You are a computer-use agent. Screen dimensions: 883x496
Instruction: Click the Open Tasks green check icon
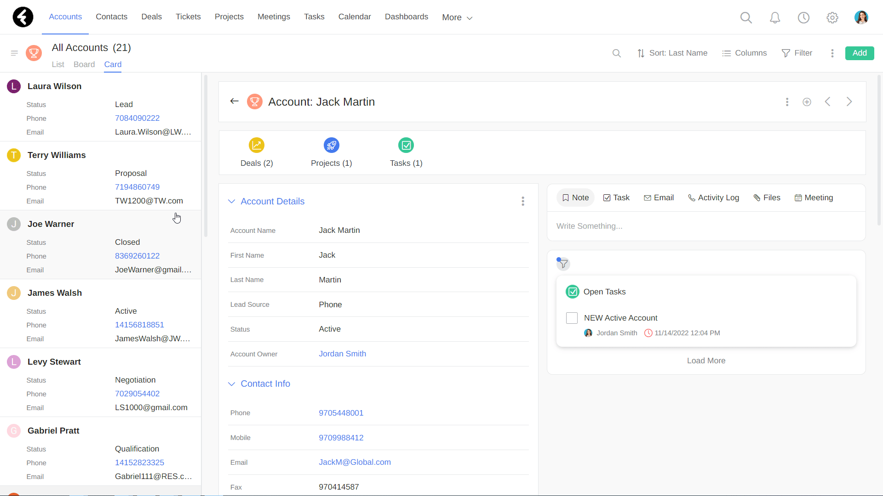click(x=573, y=292)
